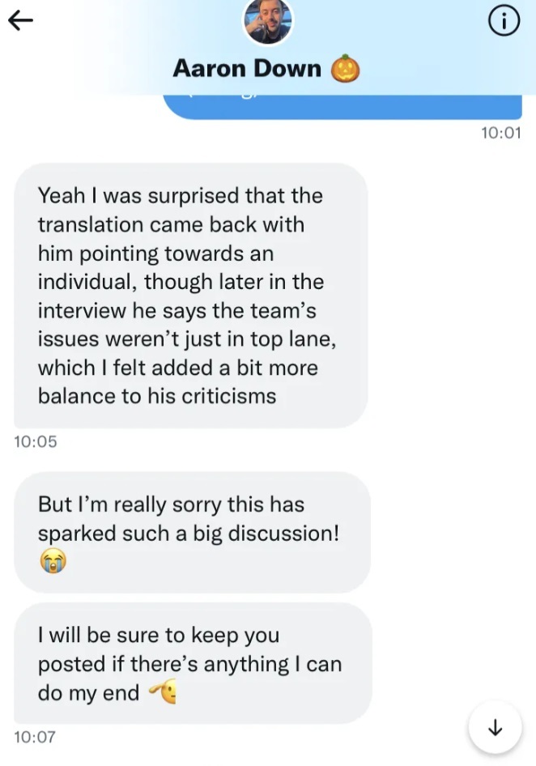Image resolution: width=536 pixels, height=766 pixels.
Task: Click the 10:05 timestamp
Action: tap(36, 442)
